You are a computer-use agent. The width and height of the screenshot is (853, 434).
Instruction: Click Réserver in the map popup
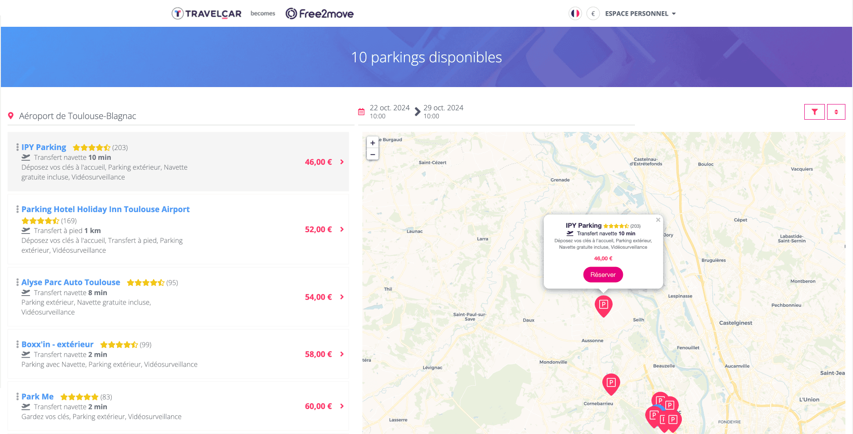tap(603, 275)
